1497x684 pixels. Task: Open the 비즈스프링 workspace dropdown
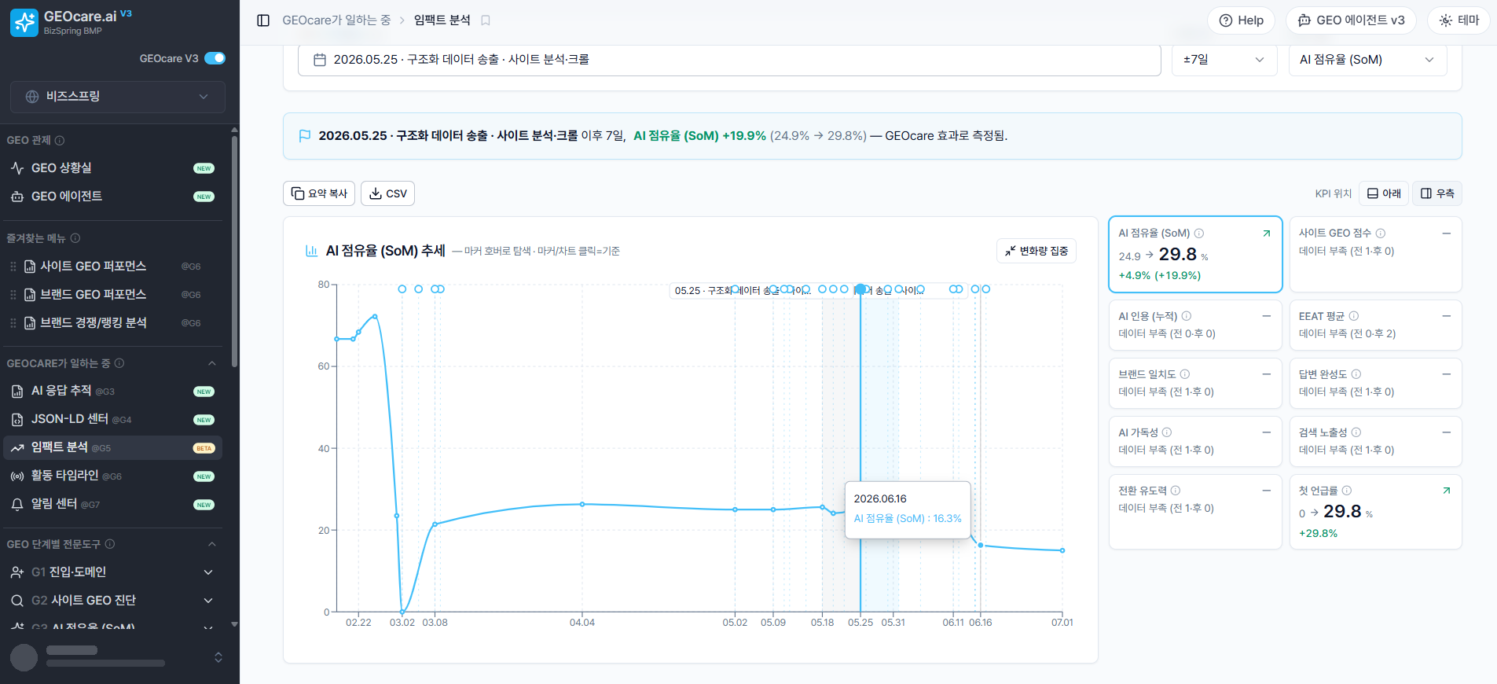[x=118, y=97]
